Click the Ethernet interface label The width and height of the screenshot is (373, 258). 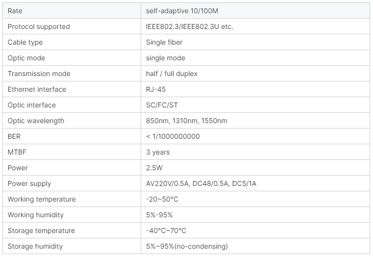(x=37, y=89)
